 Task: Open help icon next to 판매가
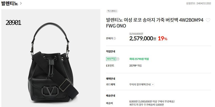(115, 39)
